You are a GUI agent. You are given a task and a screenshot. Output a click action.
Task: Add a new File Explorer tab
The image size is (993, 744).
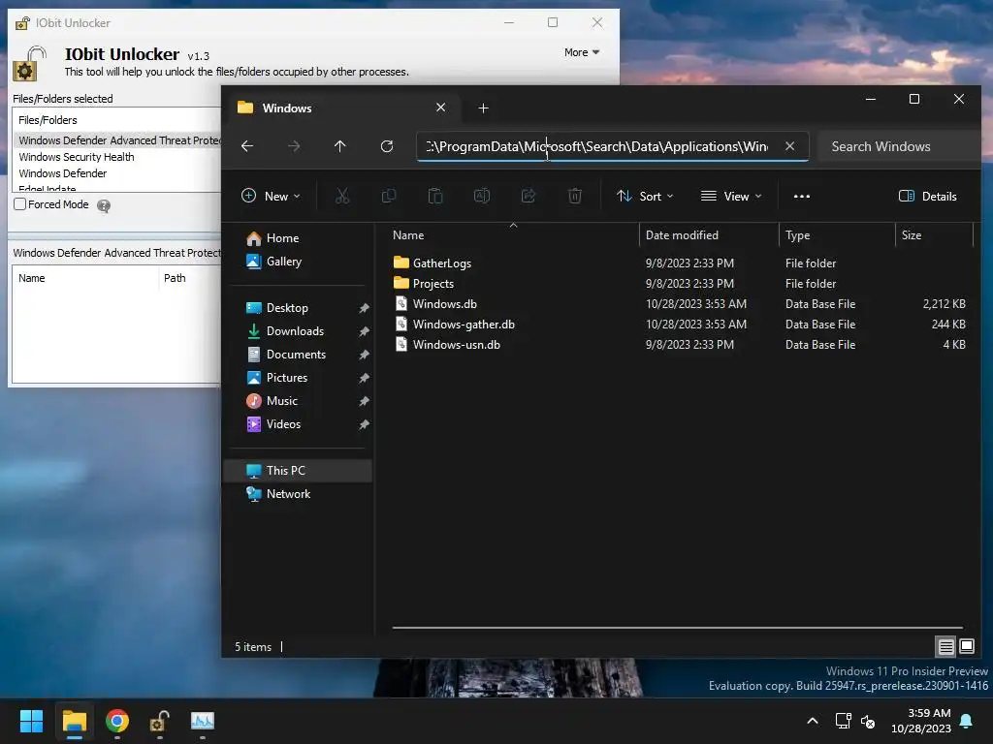[x=483, y=108]
